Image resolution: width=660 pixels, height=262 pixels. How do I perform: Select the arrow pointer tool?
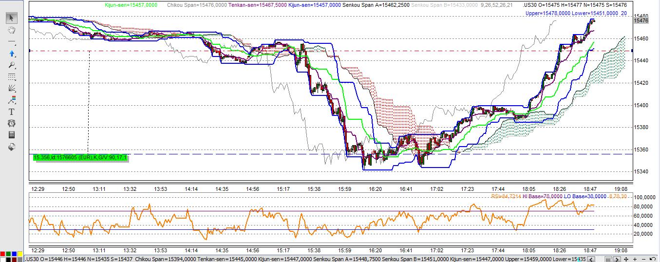pyautogui.click(x=12, y=19)
